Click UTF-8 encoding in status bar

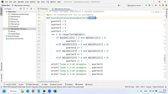(142, 87)
